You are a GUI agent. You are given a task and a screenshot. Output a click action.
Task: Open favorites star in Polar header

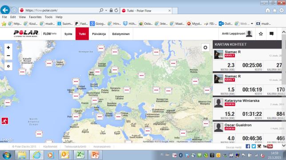click(261, 34)
